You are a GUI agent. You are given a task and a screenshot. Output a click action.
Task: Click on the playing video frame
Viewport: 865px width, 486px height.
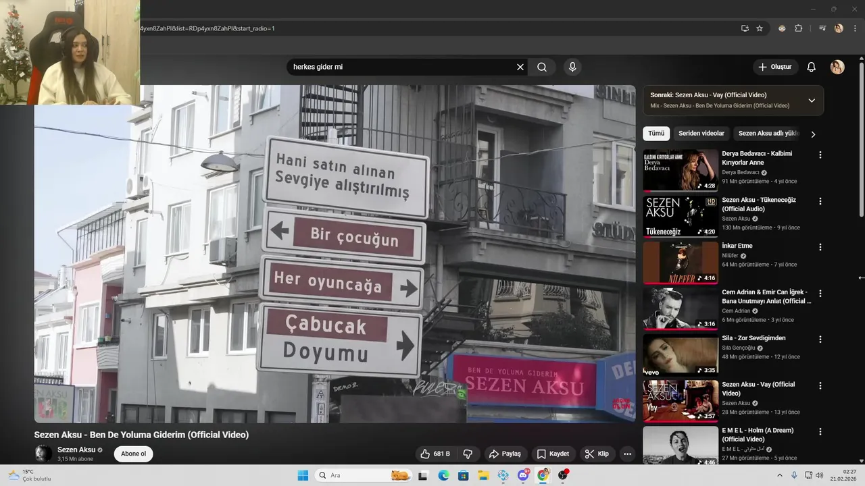[335, 254]
